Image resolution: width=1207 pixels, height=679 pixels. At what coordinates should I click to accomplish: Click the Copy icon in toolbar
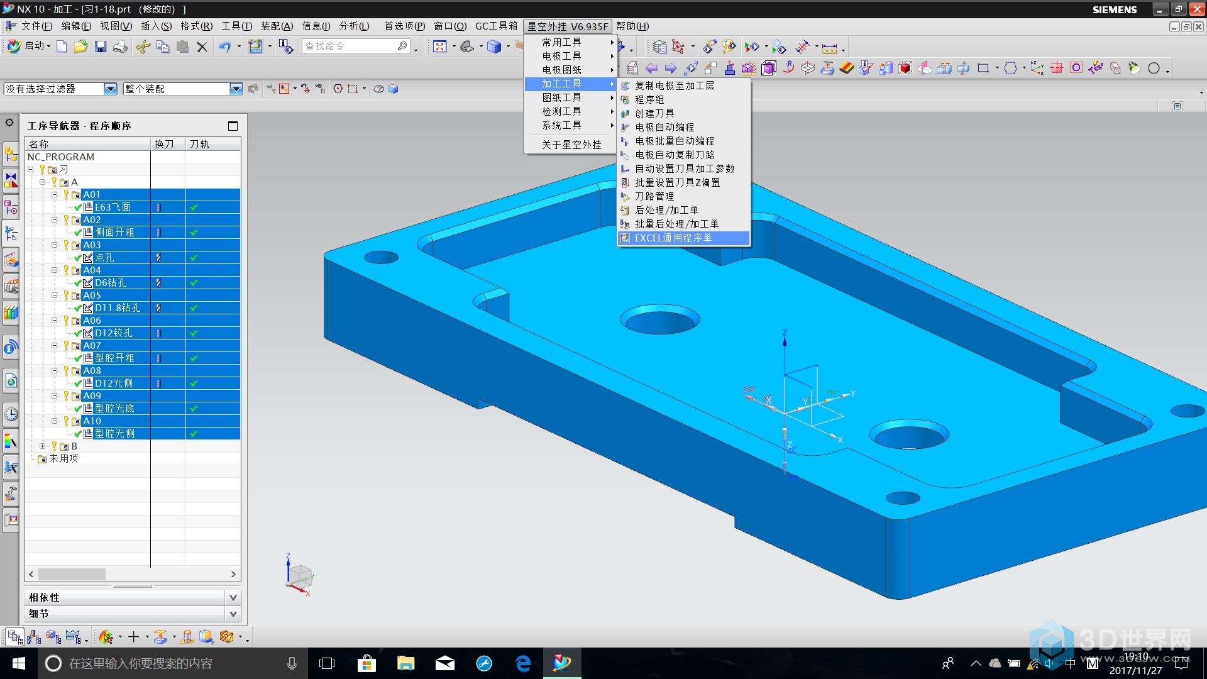pyautogui.click(x=163, y=47)
